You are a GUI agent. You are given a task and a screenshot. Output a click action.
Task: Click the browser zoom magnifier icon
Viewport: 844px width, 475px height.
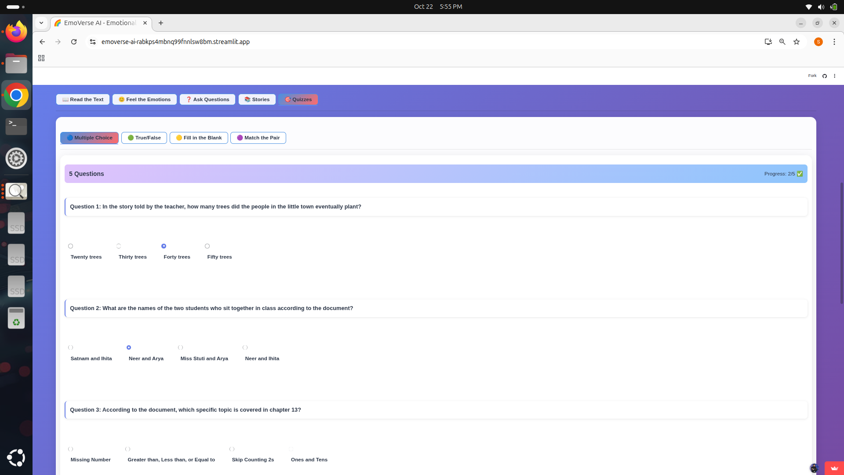782,42
